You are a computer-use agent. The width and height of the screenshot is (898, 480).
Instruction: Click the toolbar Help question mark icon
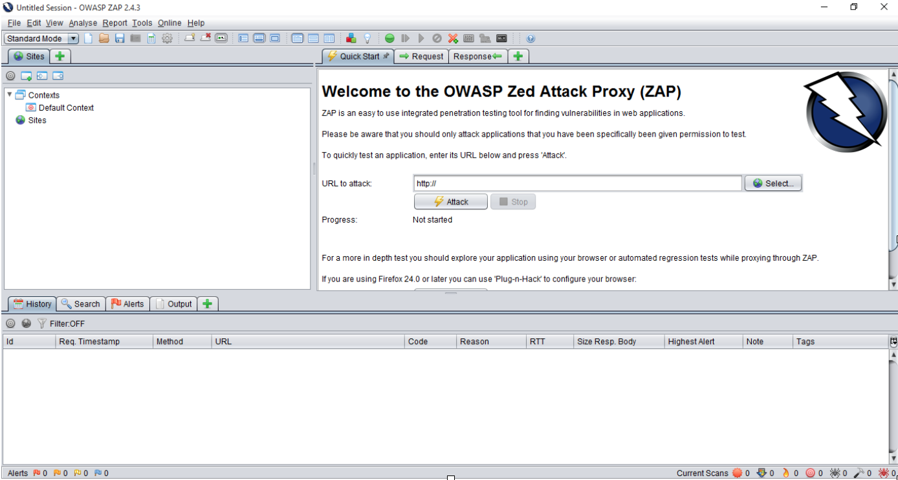[531, 39]
